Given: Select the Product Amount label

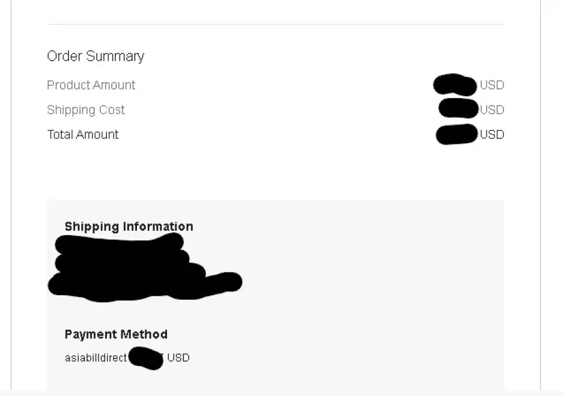Looking at the screenshot, I should pyautogui.click(x=91, y=85).
